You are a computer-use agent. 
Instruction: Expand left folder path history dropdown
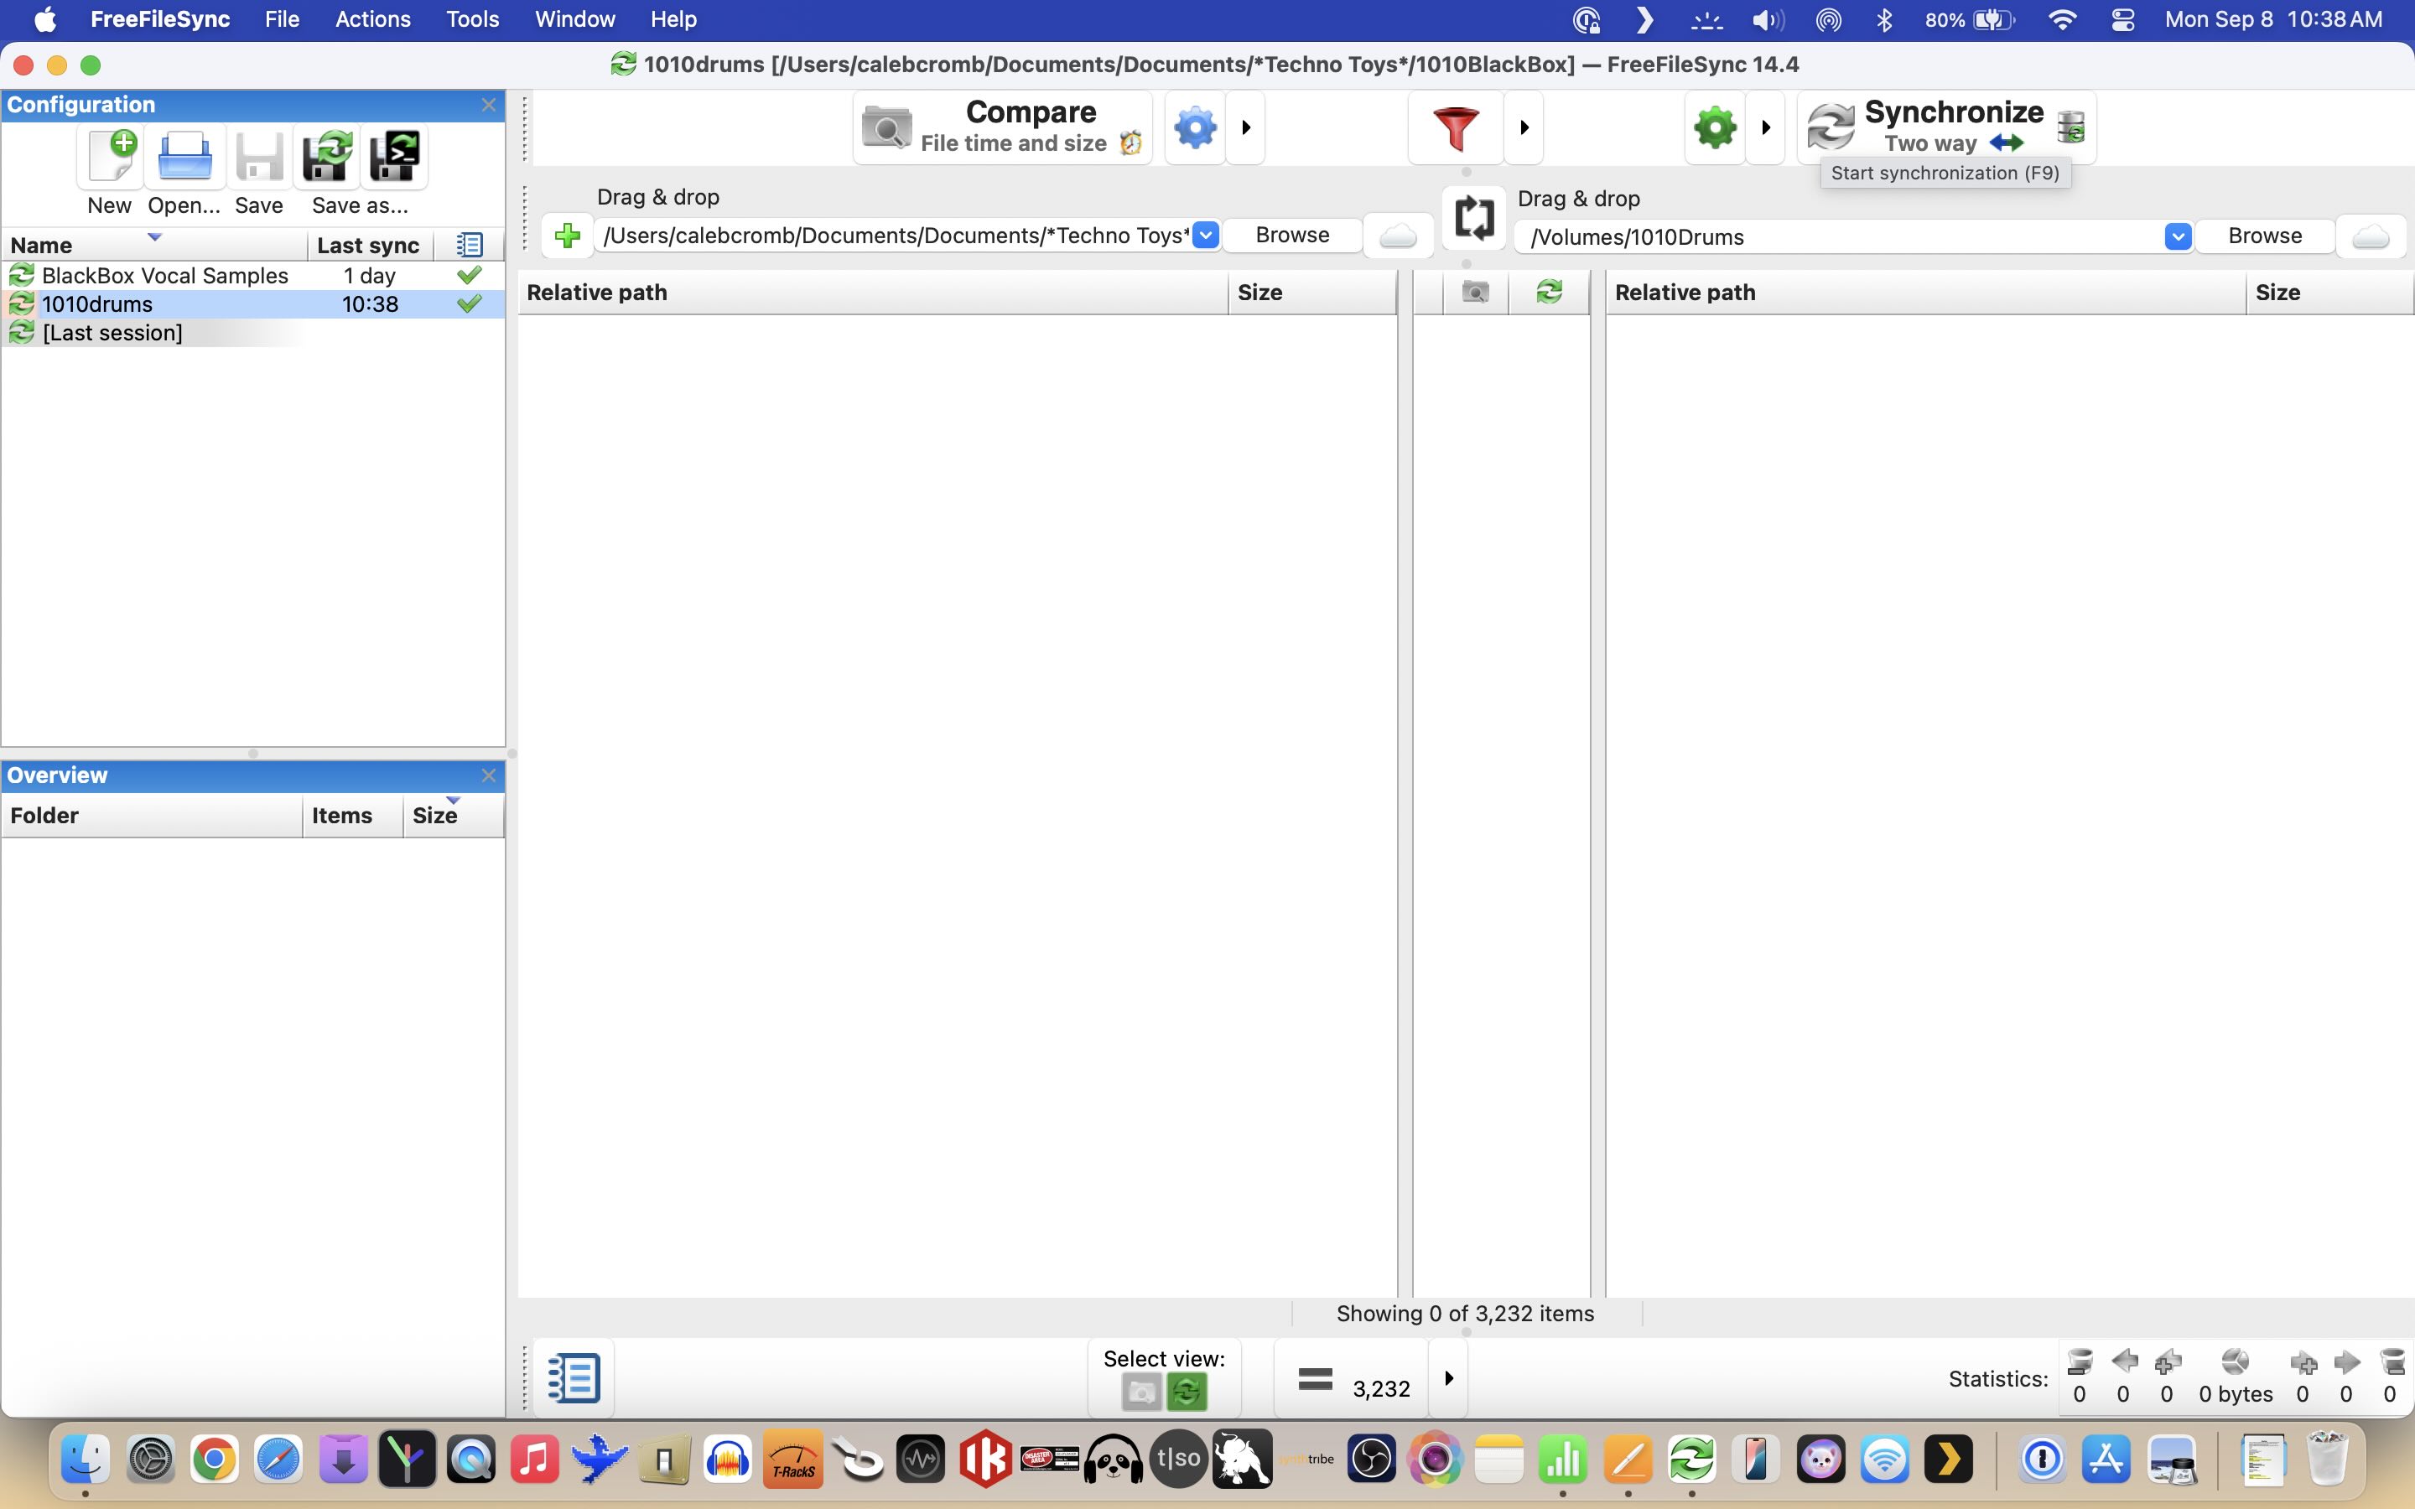pos(1206,236)
